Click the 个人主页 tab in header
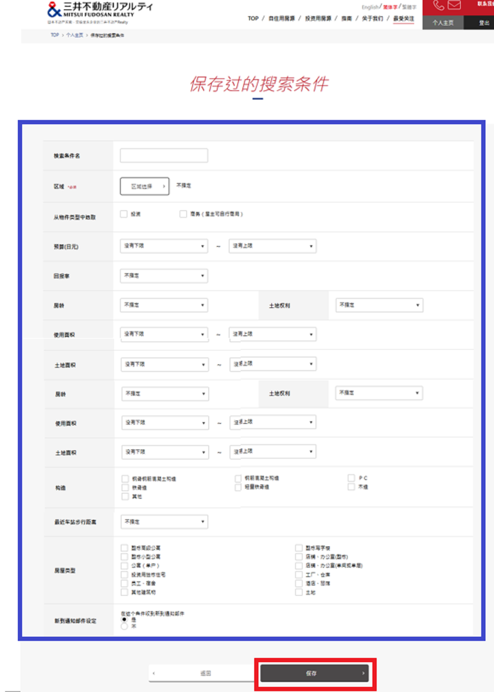This screenshot has height=692, width=494. pos(443,23)
